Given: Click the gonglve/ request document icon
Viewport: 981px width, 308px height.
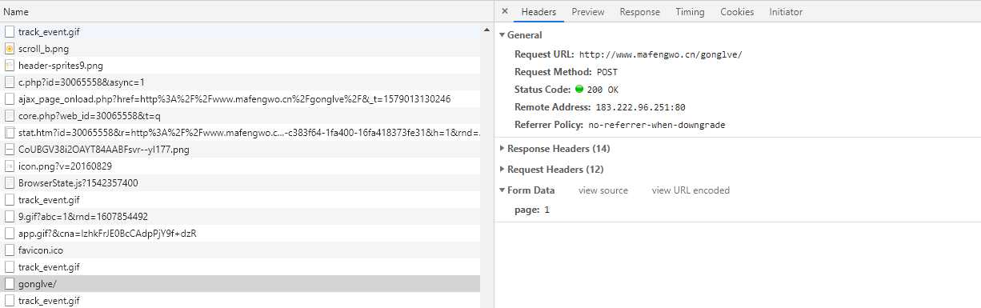Looking at the screenshot, I should tap(10, 284).
